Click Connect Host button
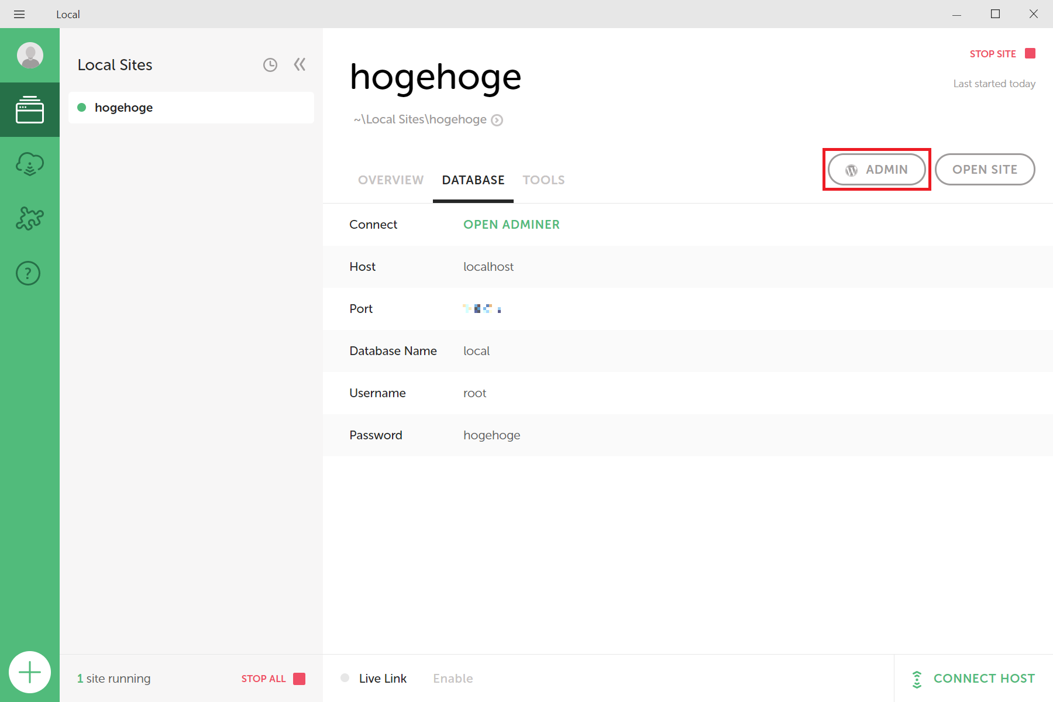Viewport: 1053px width, 702px height. tap(973, 679)
